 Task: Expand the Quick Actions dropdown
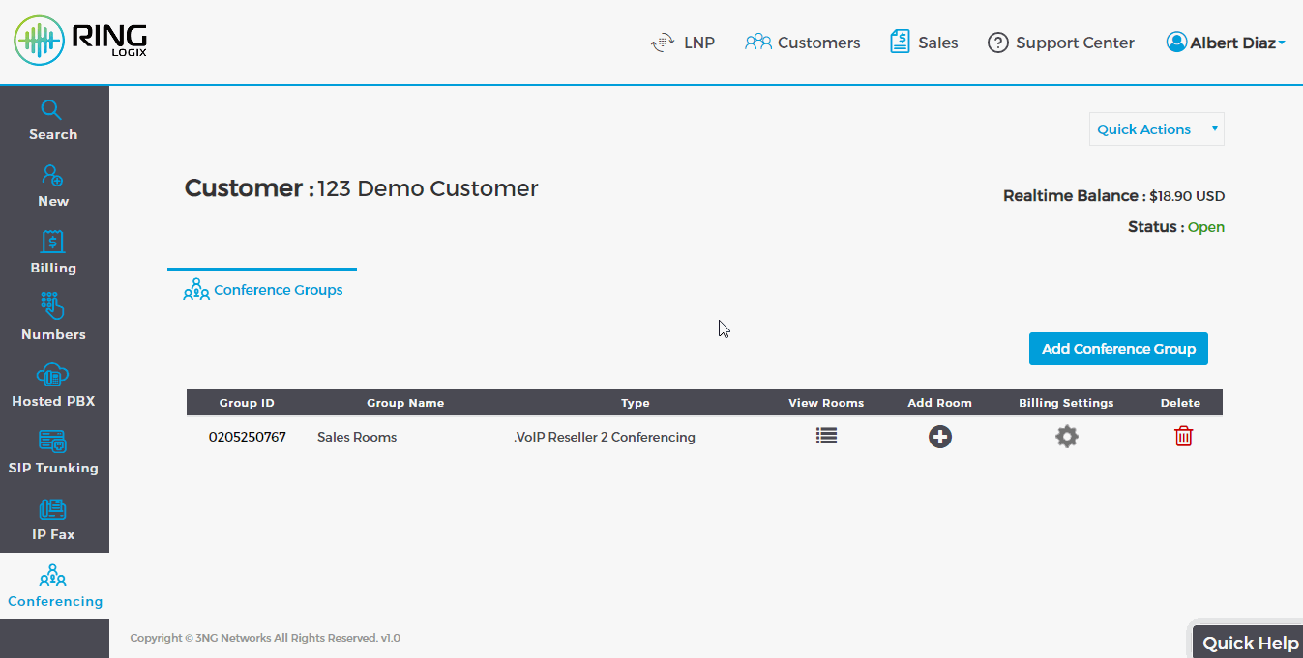(x=1156, y=129)
